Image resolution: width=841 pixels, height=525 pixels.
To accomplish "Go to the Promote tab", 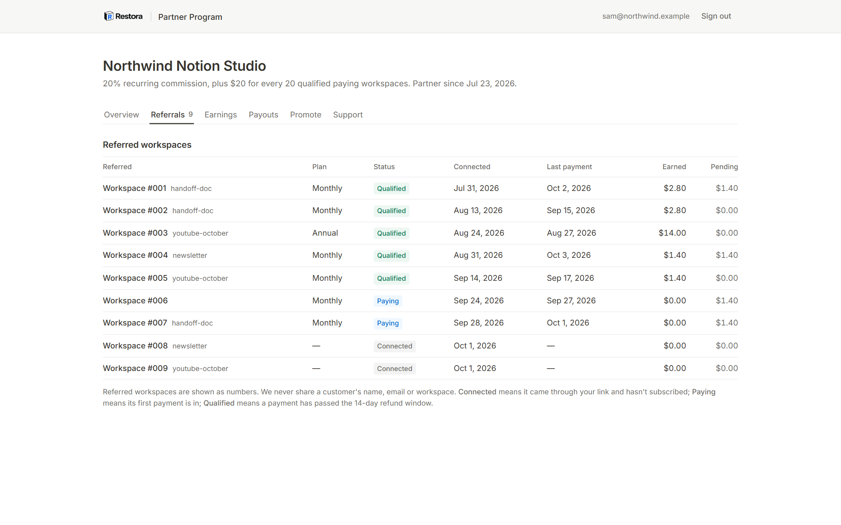I will click(306, 115).
